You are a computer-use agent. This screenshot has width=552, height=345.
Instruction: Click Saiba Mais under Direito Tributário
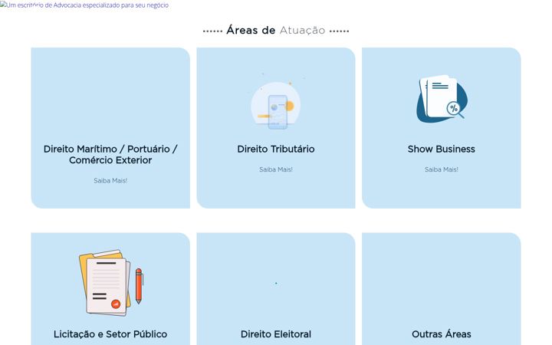[x=276, y=169]
